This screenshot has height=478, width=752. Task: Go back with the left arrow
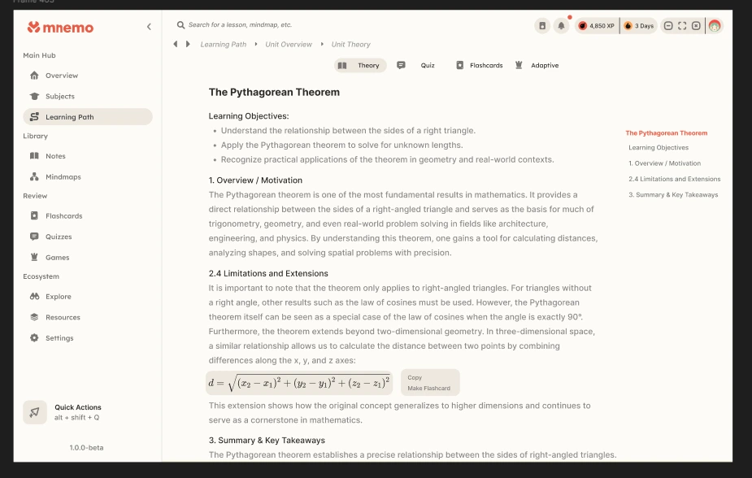point(176,44)
